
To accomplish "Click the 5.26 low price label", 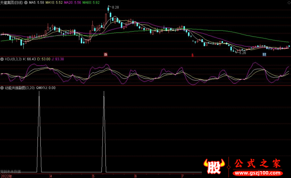I will pyautogui.click(x=242, y=53).
